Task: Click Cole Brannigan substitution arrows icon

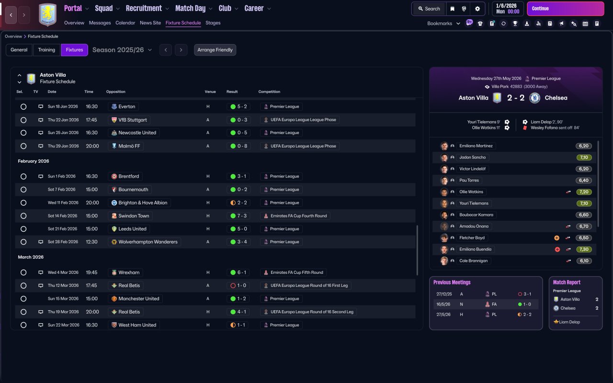Action: pos(568,261)
